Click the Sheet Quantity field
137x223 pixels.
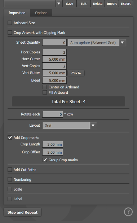pyautogui.click(x=54, y=43)
